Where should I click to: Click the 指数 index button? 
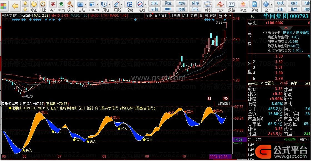(294, 9)
